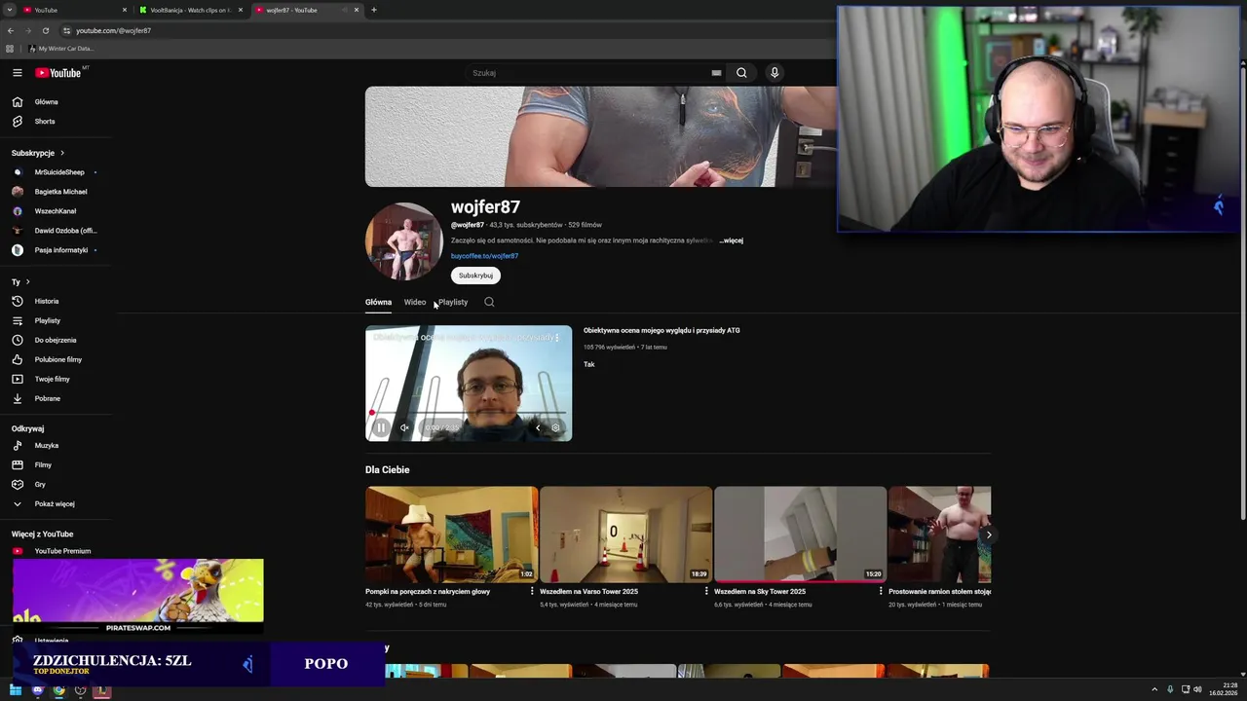Unmute the featured video player
Screen dimensions: 1247x701
tap(404, 427)
